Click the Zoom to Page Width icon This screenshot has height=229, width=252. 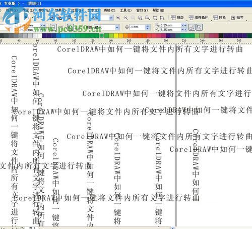point(155,18)
